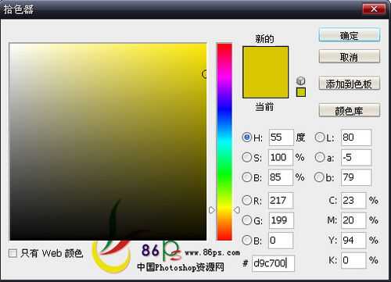This screenshot has height=282, width=391.
Task: Click the blue field showing 0
Action: coord(281,240)
